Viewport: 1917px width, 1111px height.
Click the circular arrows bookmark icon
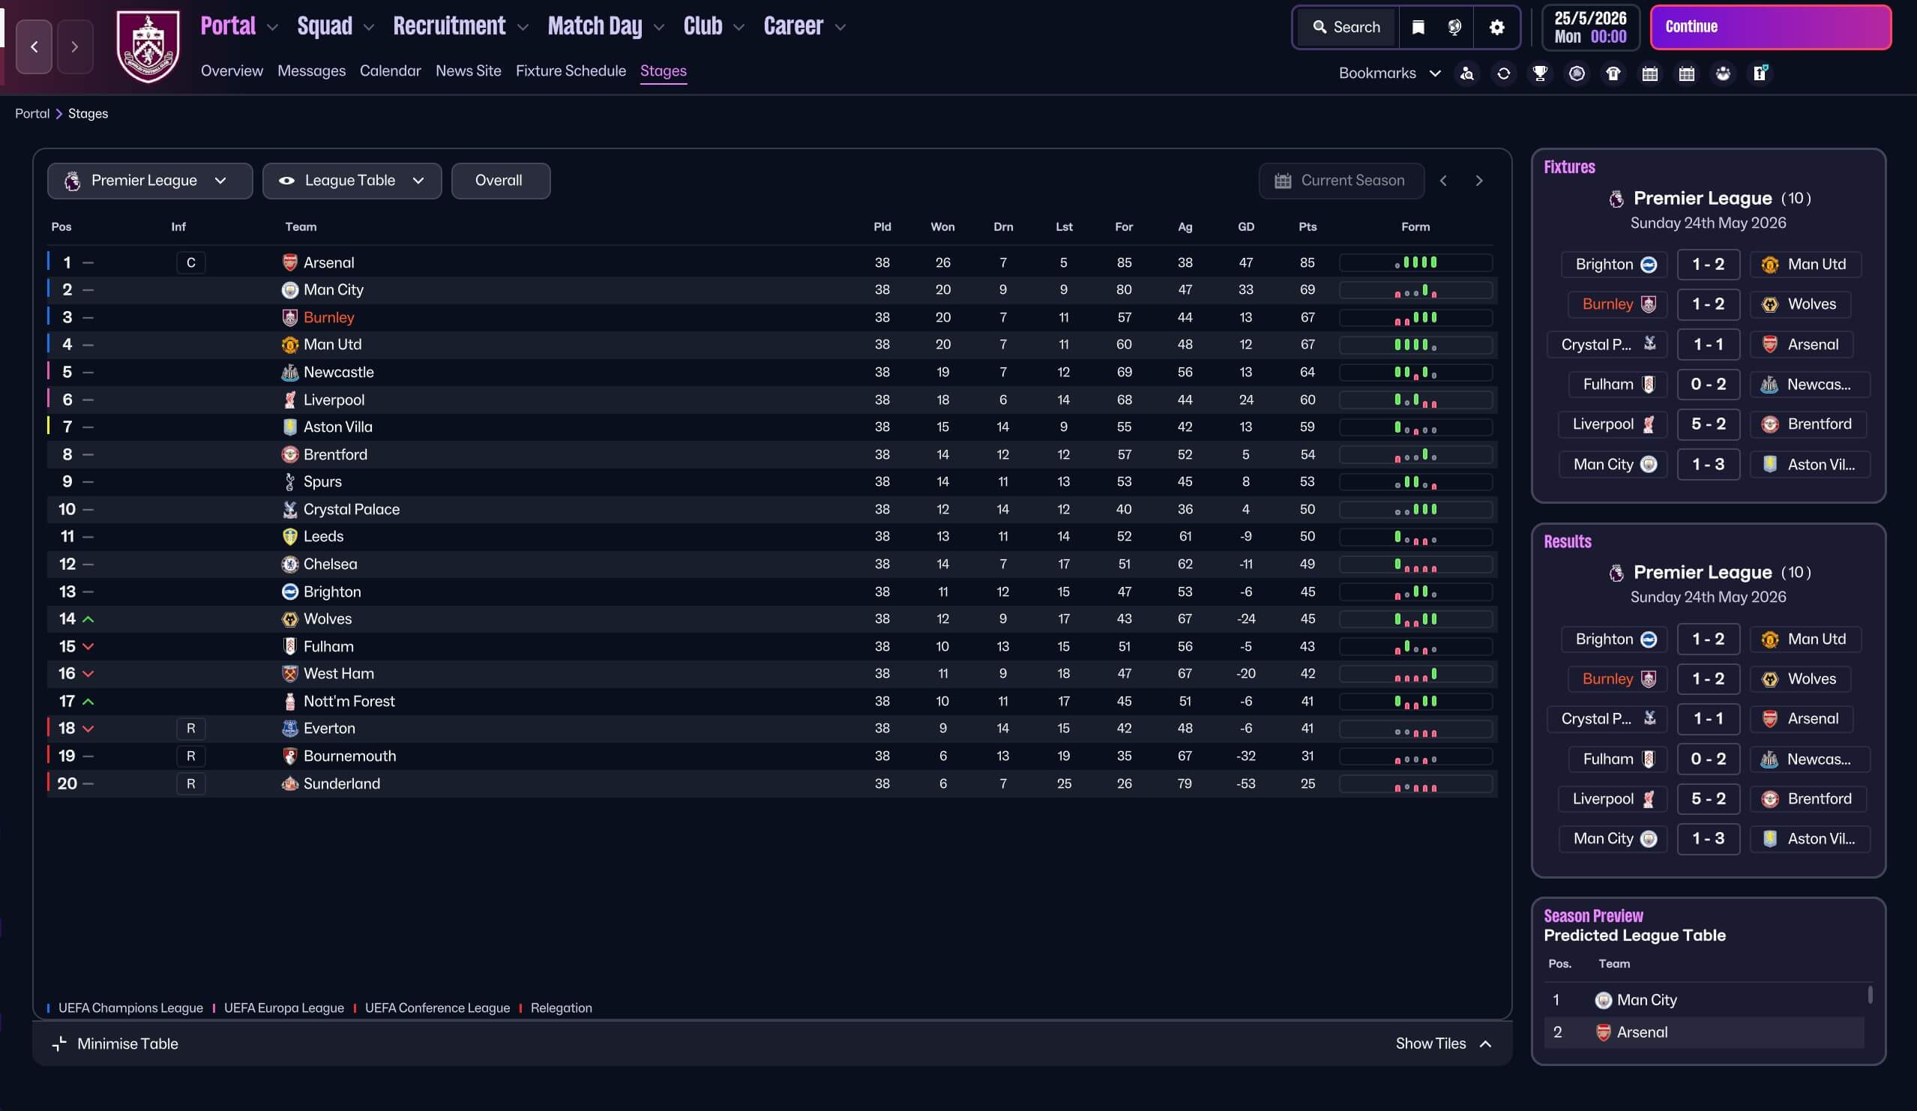point(1503,73)
